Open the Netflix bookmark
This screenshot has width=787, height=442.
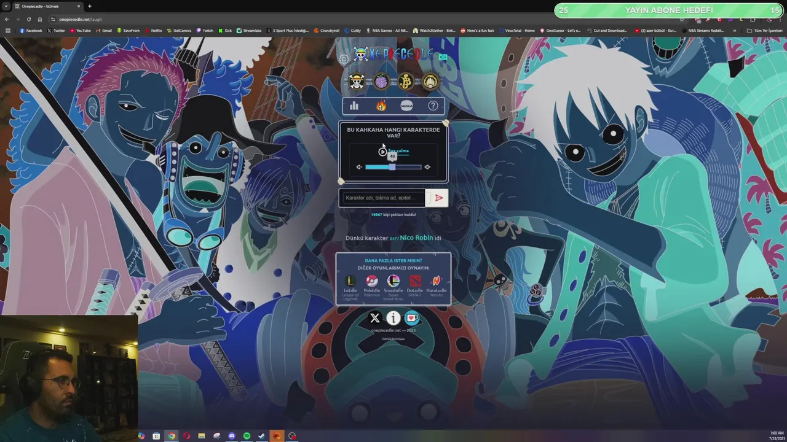tap(153, 30)
